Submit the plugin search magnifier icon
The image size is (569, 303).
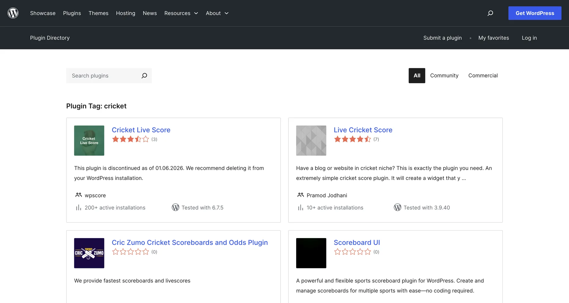tap(144, 76)
